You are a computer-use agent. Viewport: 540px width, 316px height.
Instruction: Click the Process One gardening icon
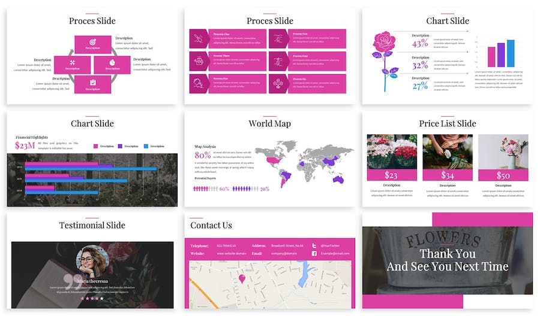coord(199,39)
